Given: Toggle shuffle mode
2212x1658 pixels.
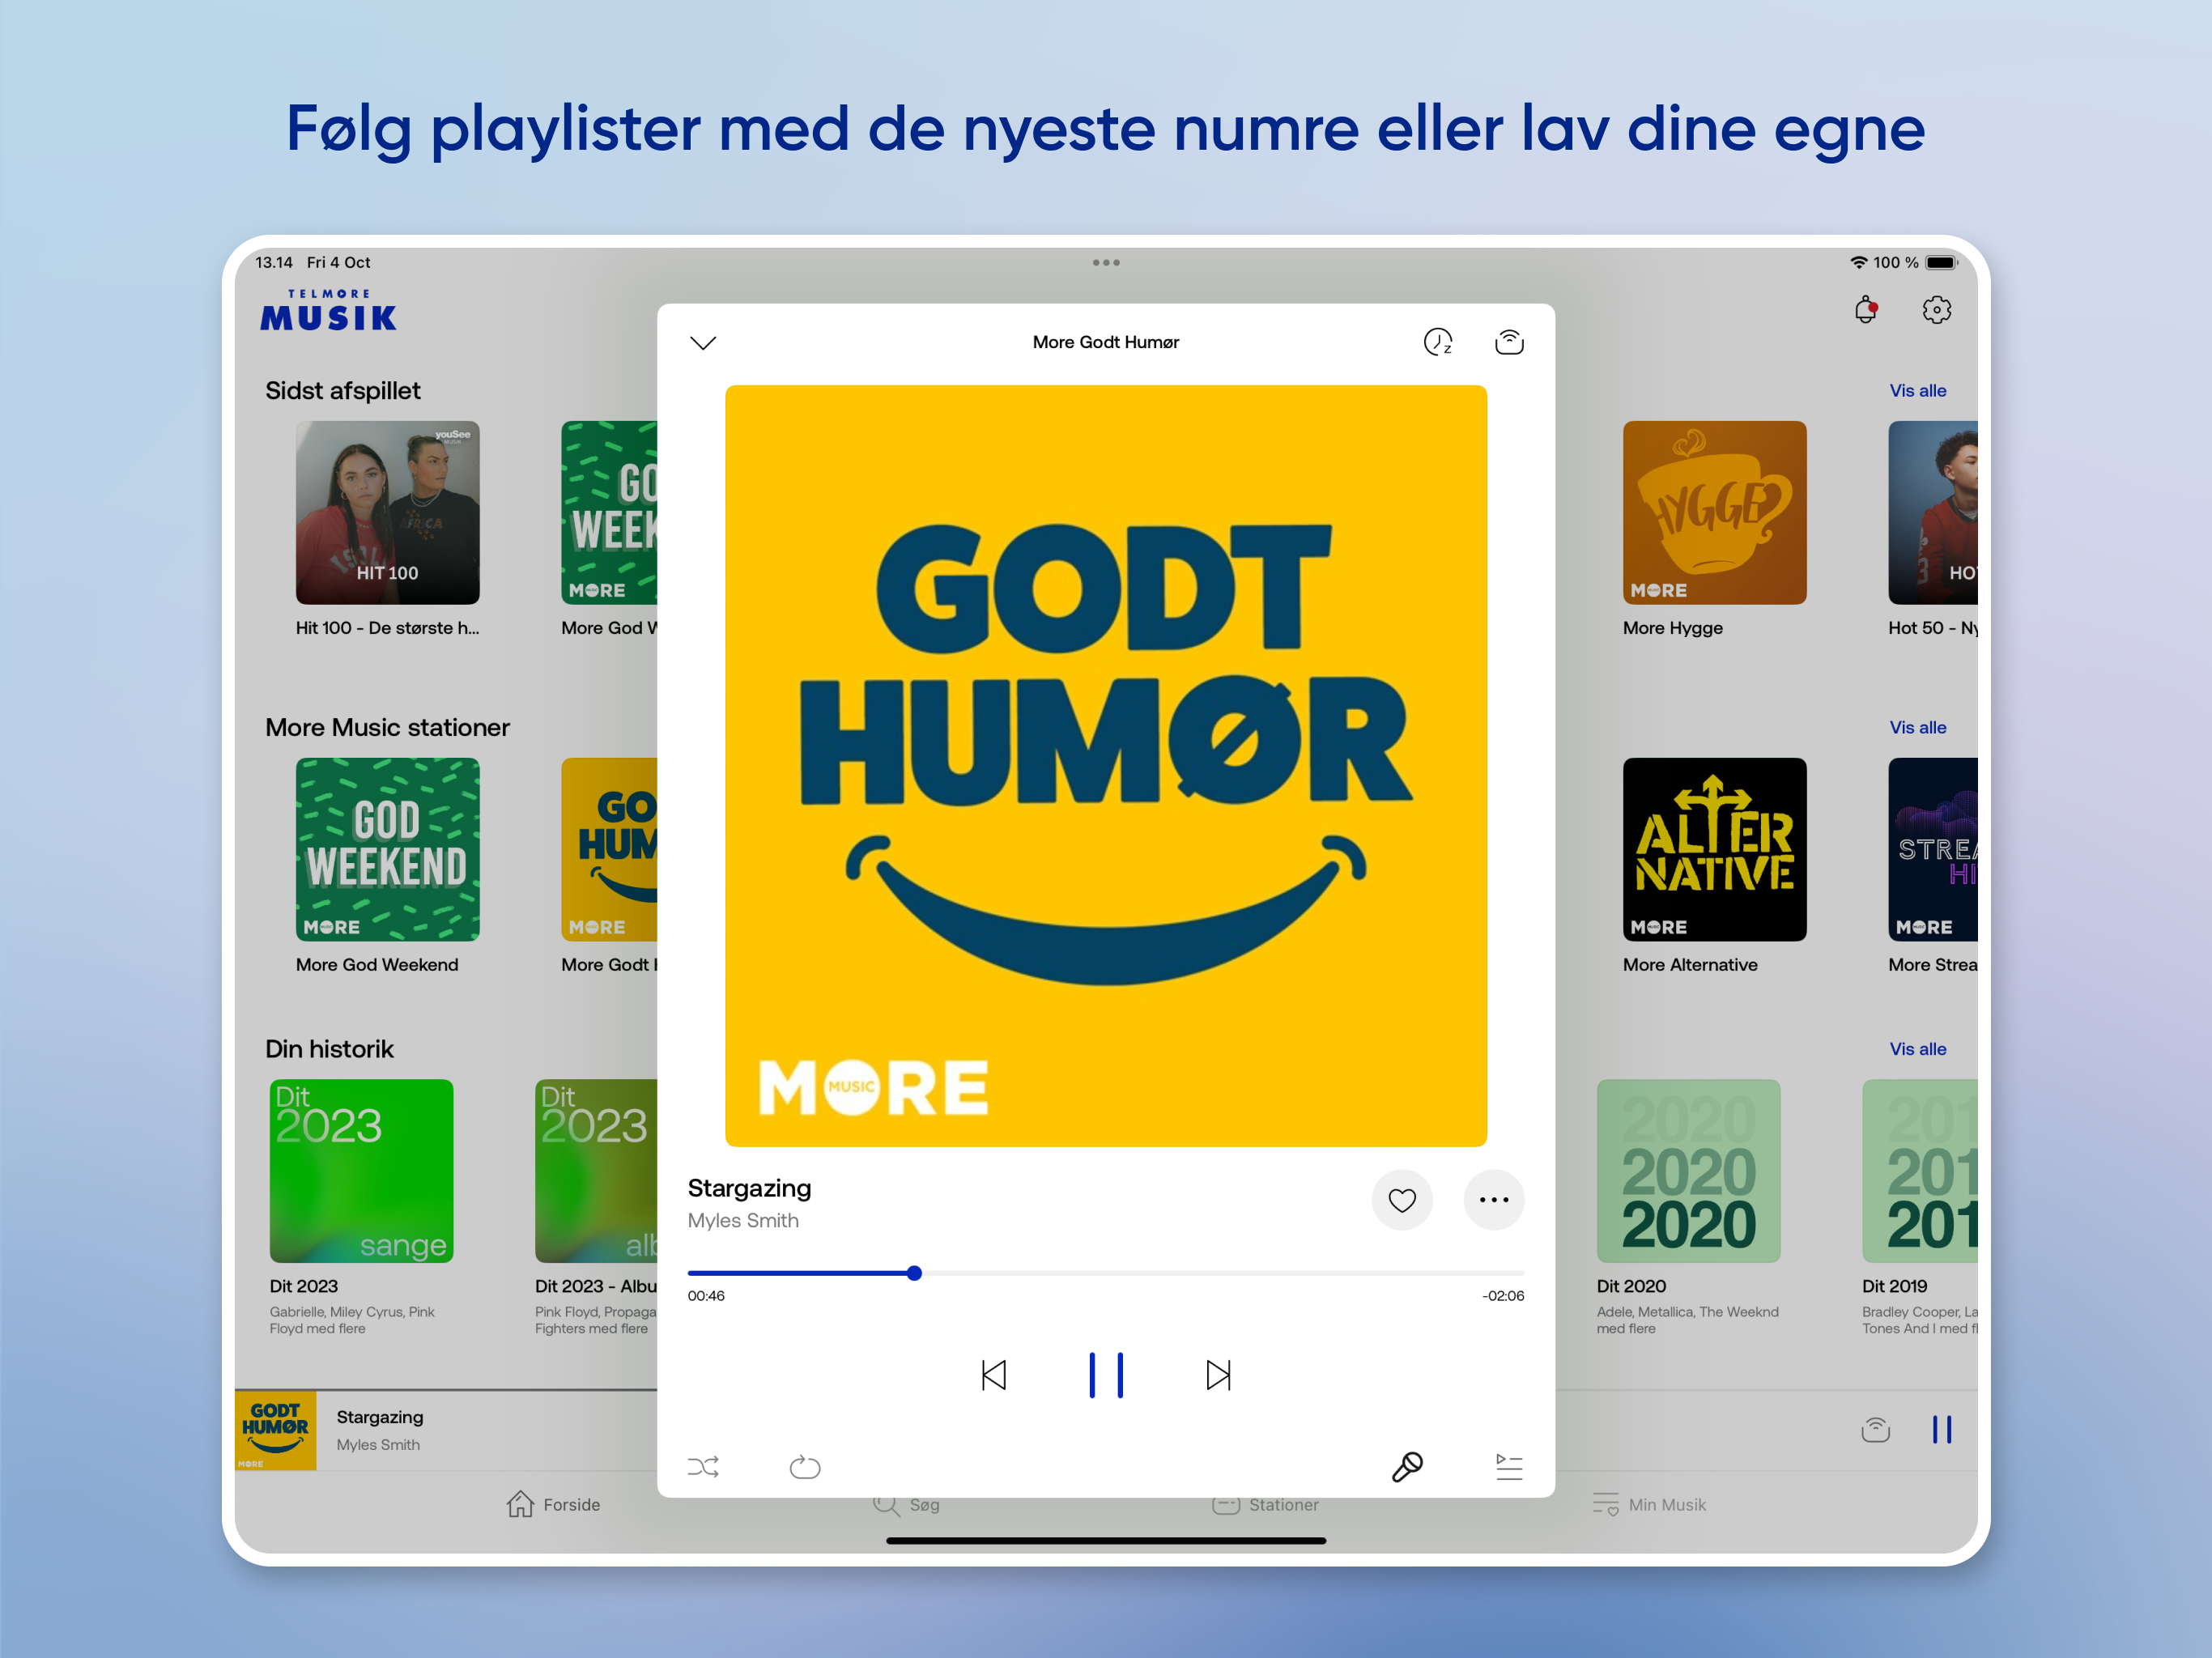Looking at the screenshot, I should point(703,1467).
